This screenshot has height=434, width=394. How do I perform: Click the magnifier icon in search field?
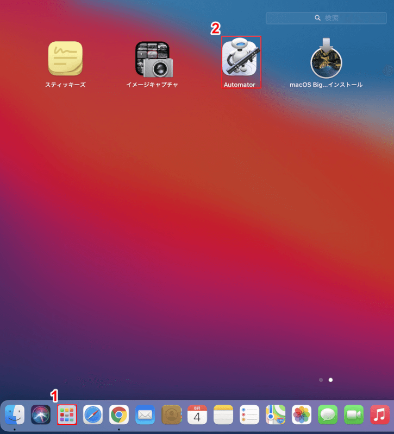tap(317, 18)
